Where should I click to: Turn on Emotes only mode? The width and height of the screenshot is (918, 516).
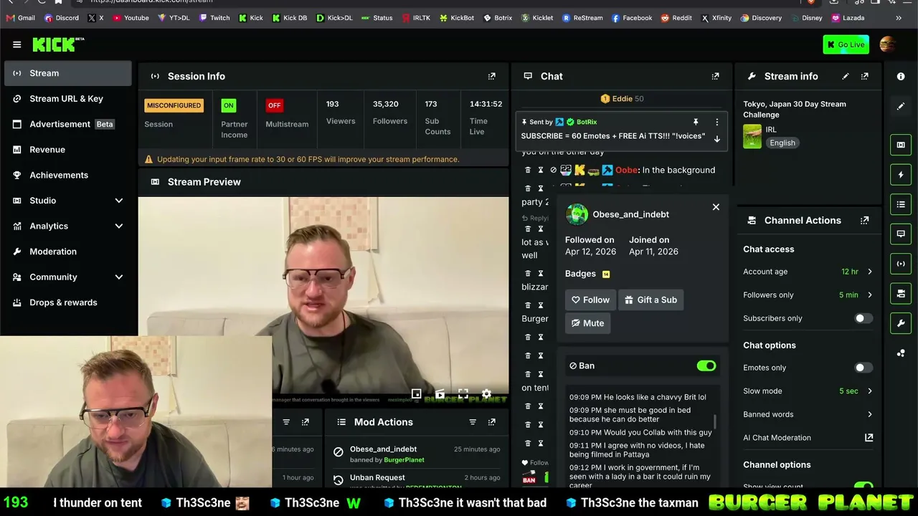[863, 368]
